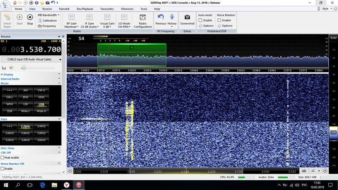Select CW-U mode
Screen dimensions: 338x190
pos(41,90)
